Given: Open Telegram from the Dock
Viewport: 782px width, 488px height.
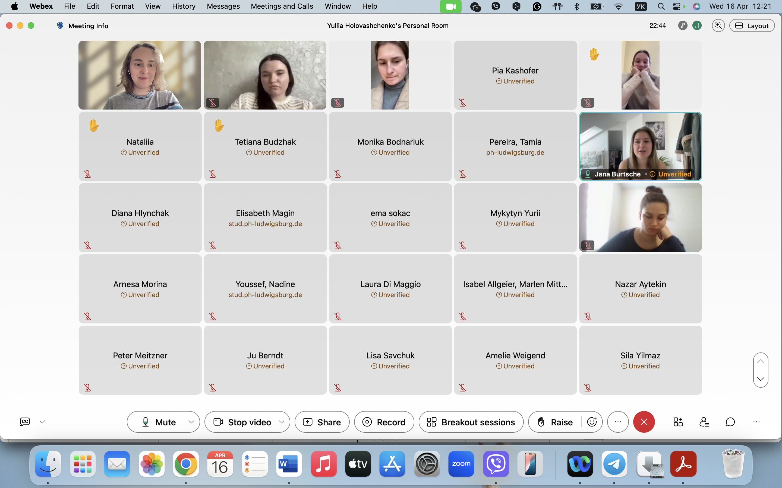Looking at the screenshot, I should point(614,464).
